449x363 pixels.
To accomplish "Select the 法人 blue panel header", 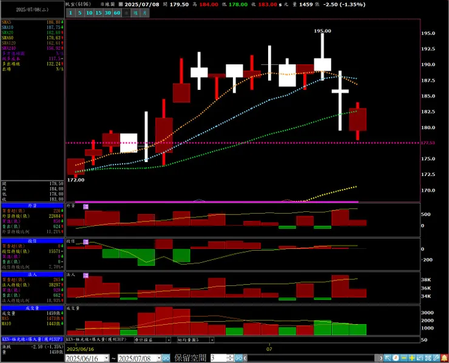I will coord(32,274).
